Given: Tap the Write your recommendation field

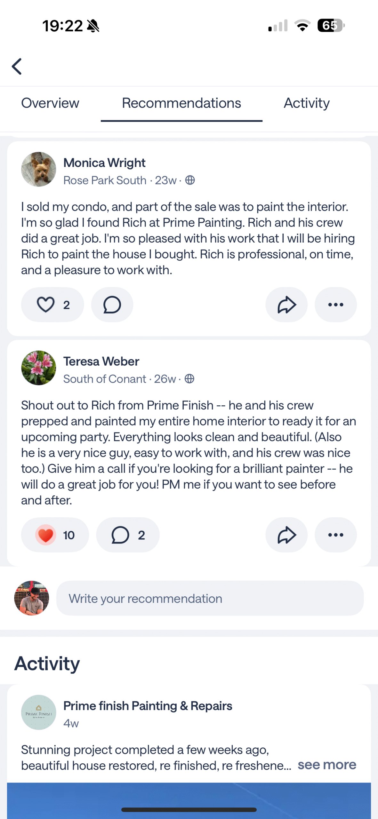Looking at the screenshot, I should [x=210, y=598].
